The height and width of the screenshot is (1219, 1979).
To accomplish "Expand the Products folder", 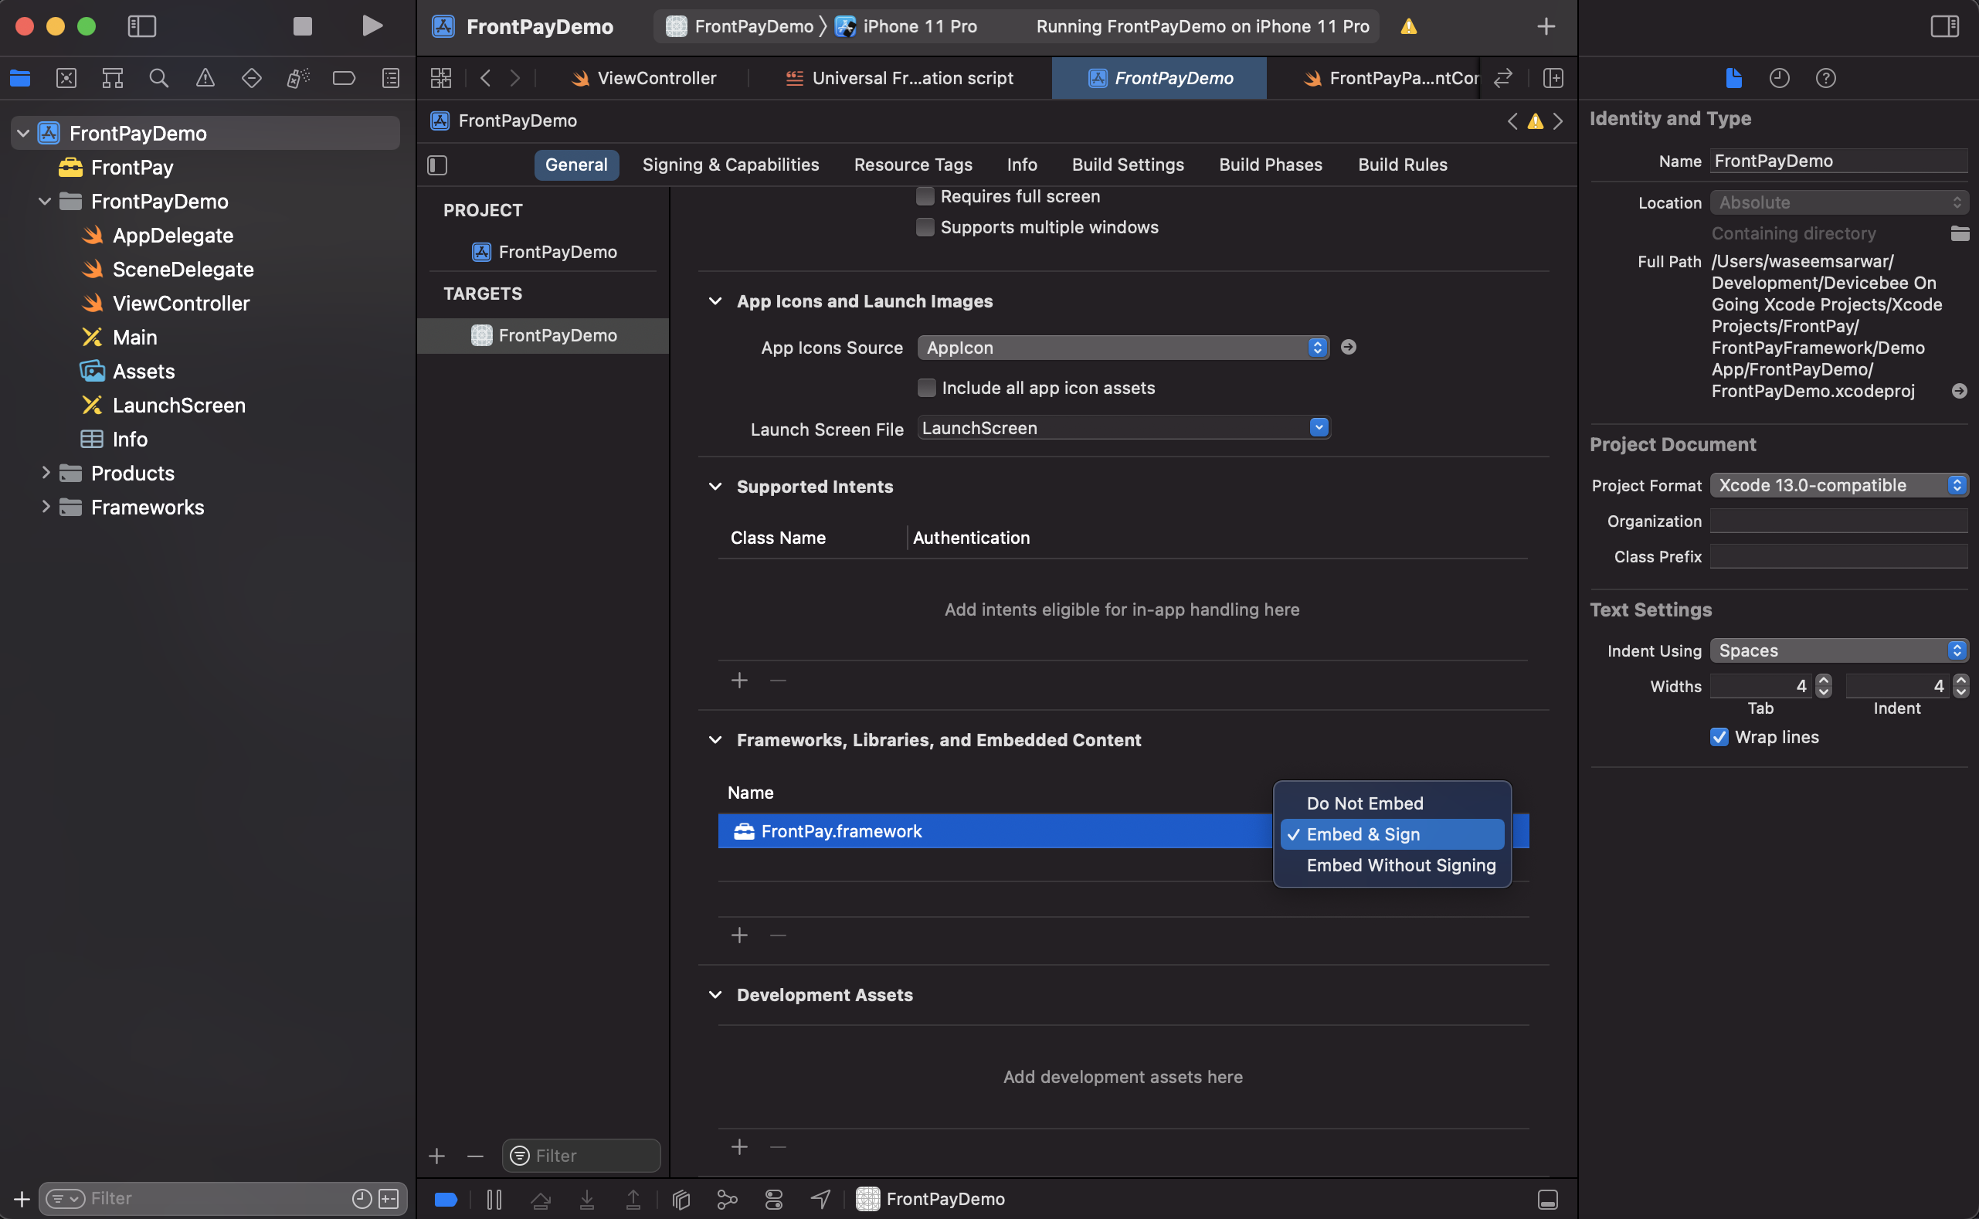I will click(x=46, y=474).
